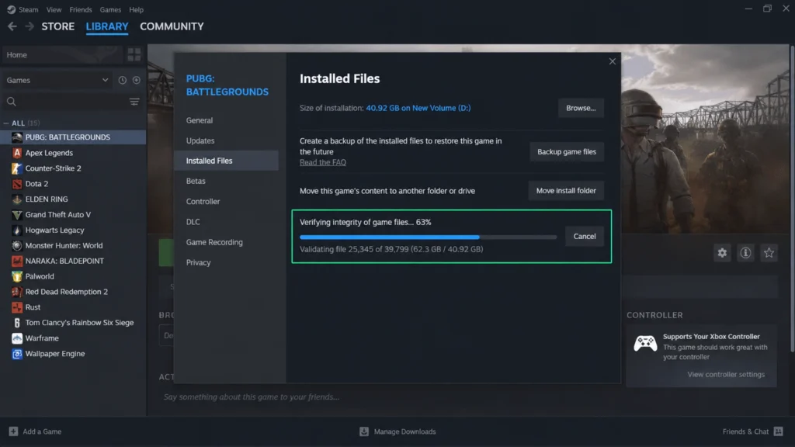Click the Friends & Chat icon
Screen dimensions: 795x447
778,431
